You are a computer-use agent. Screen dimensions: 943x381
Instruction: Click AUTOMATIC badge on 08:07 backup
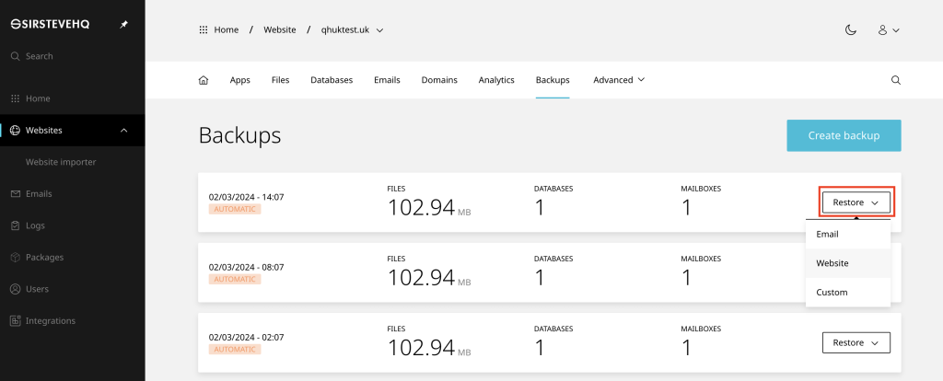point(235,280)
